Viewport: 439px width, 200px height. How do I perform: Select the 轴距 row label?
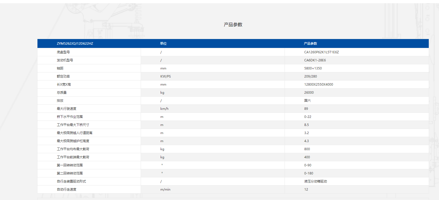coord(60,68)
